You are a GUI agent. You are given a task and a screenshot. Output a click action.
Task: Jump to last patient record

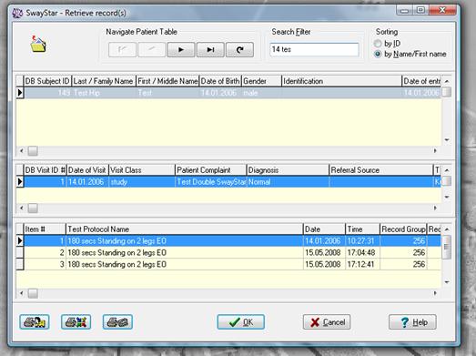[x=210, y=49]
